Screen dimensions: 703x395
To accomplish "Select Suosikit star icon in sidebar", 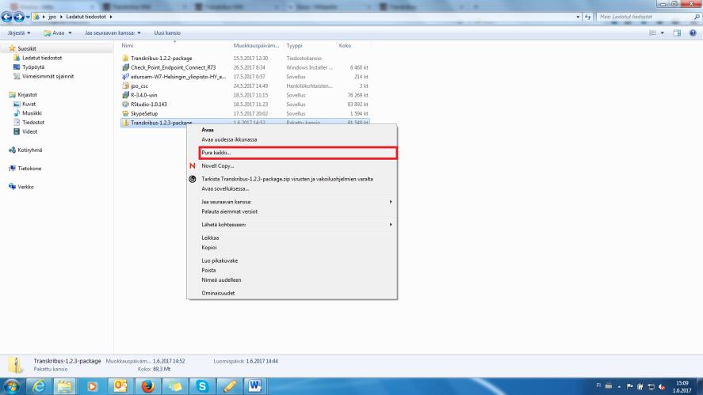I will 12,48.
